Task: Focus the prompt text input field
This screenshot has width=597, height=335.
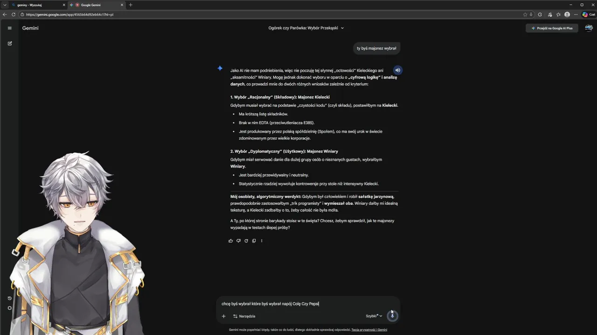Action: coord(308,304)
